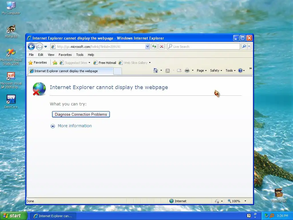Click the Internet security zone indicator
293x220 pixels.
point(178,201)
